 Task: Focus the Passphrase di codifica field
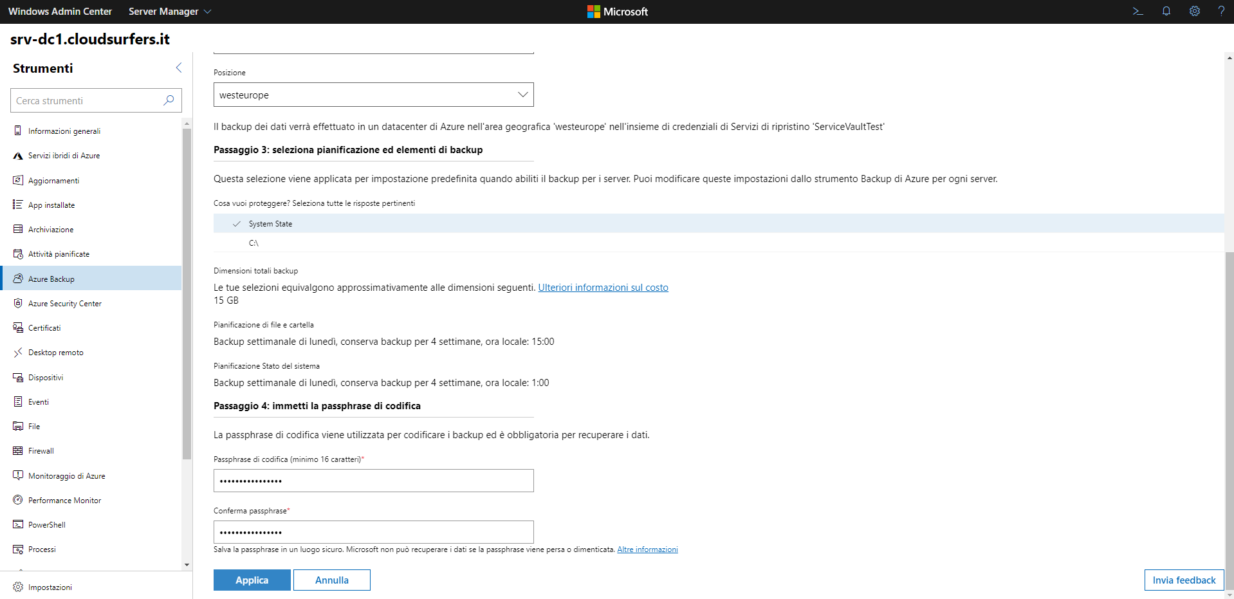(x=374, y=481)
